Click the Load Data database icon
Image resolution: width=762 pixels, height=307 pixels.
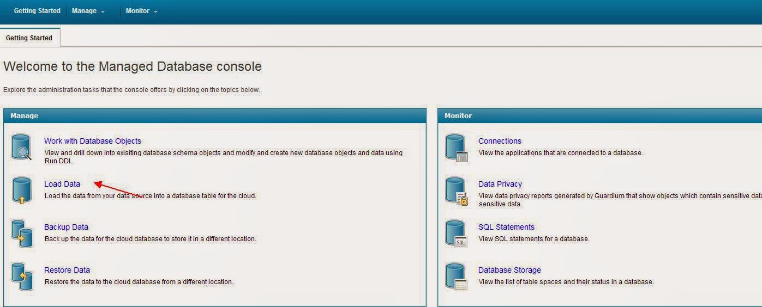(22, 191)
